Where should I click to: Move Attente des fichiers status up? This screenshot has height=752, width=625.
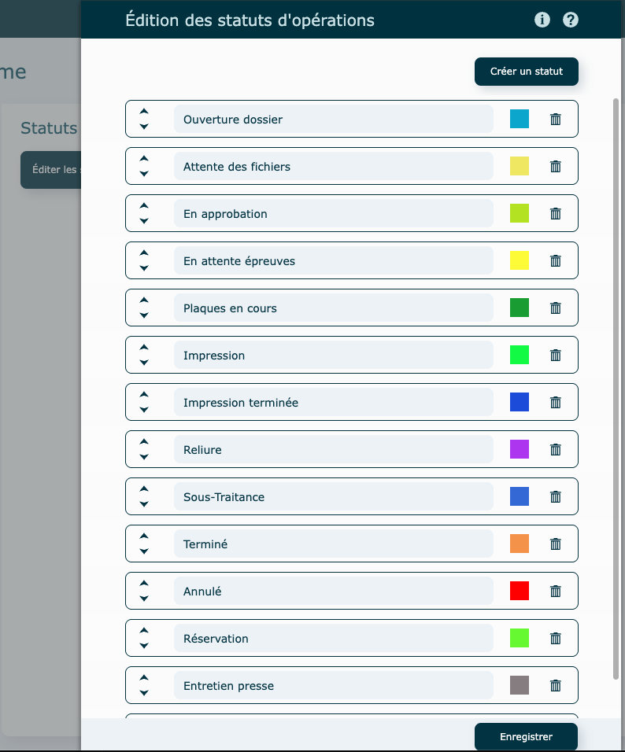[144, 159]
